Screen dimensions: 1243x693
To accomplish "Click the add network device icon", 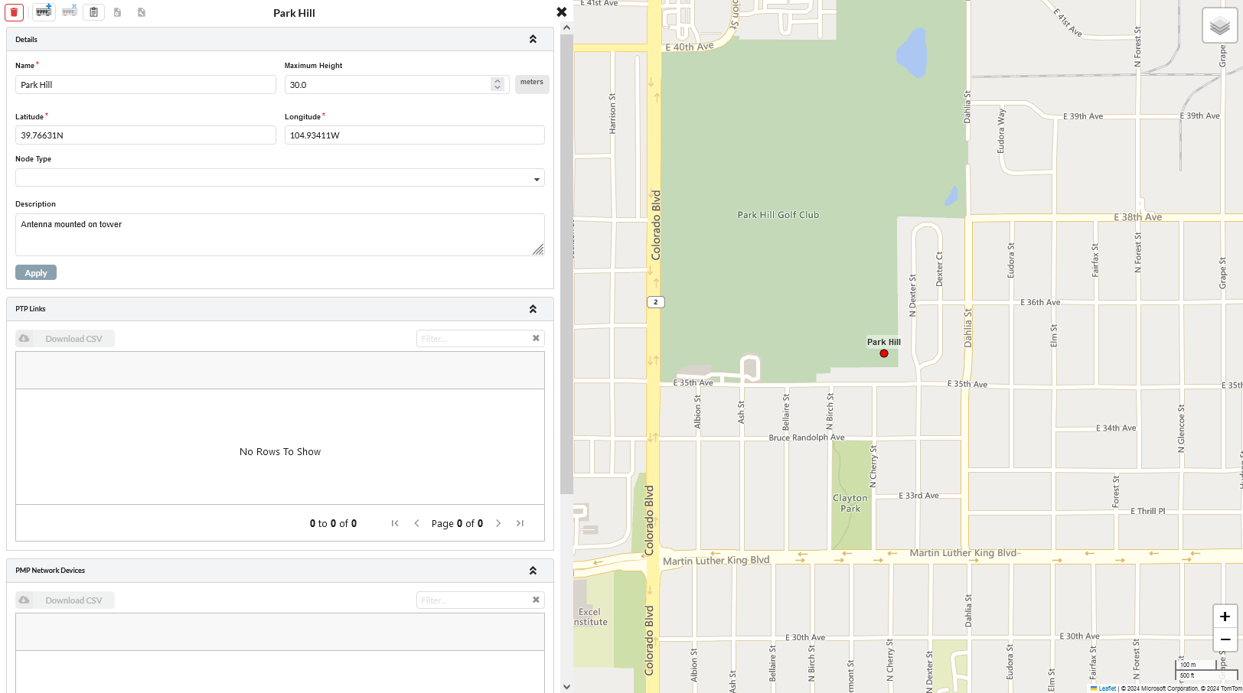I will click(x=44, y=11).
